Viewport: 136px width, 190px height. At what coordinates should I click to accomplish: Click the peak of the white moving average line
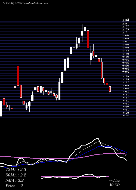(x=98, y=138)
